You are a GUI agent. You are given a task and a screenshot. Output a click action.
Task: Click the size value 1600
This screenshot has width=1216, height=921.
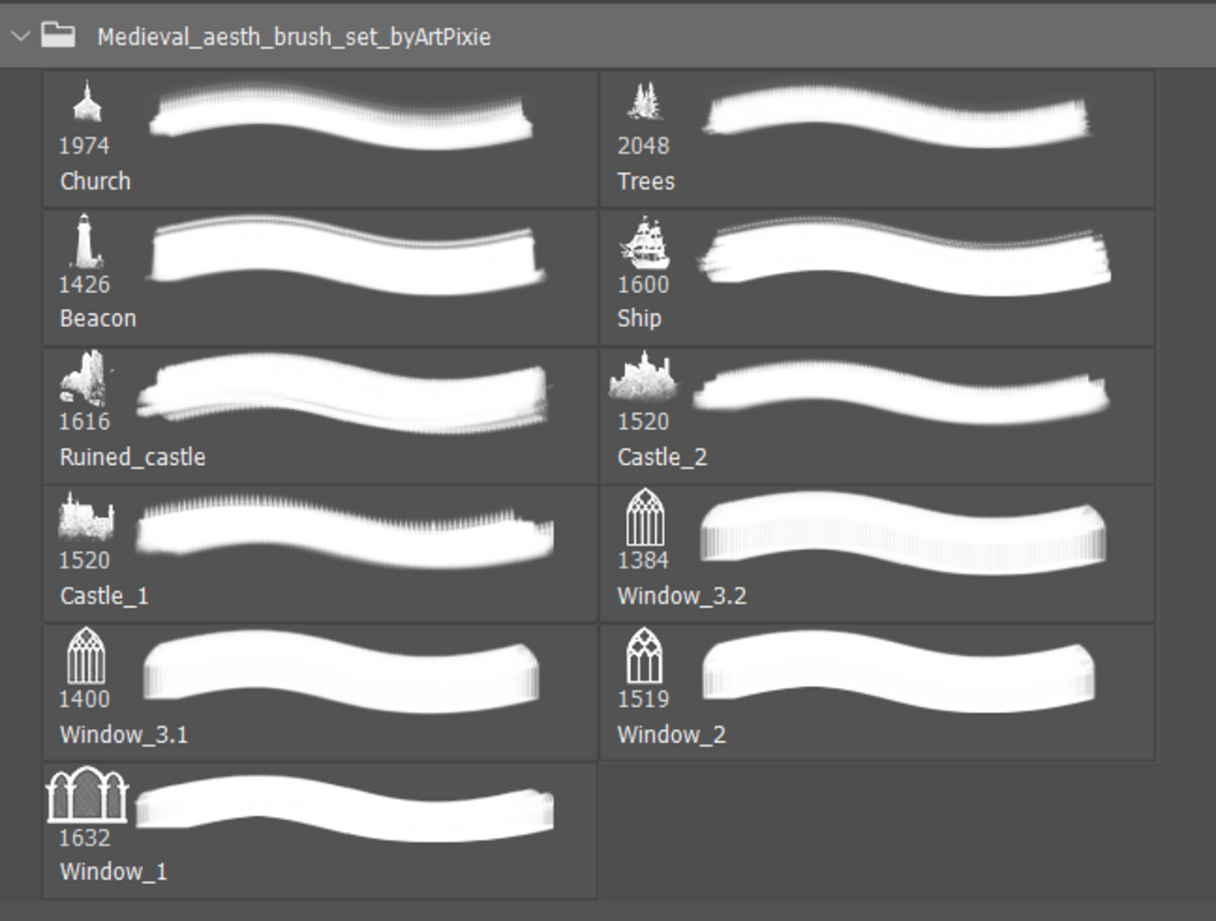coord(643,284)
